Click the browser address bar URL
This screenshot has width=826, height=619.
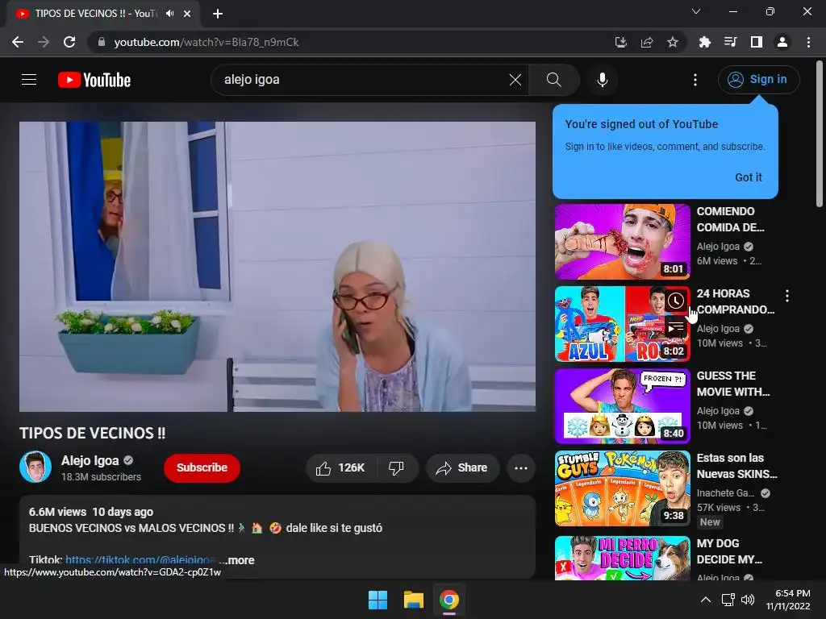tap(206, 42)
